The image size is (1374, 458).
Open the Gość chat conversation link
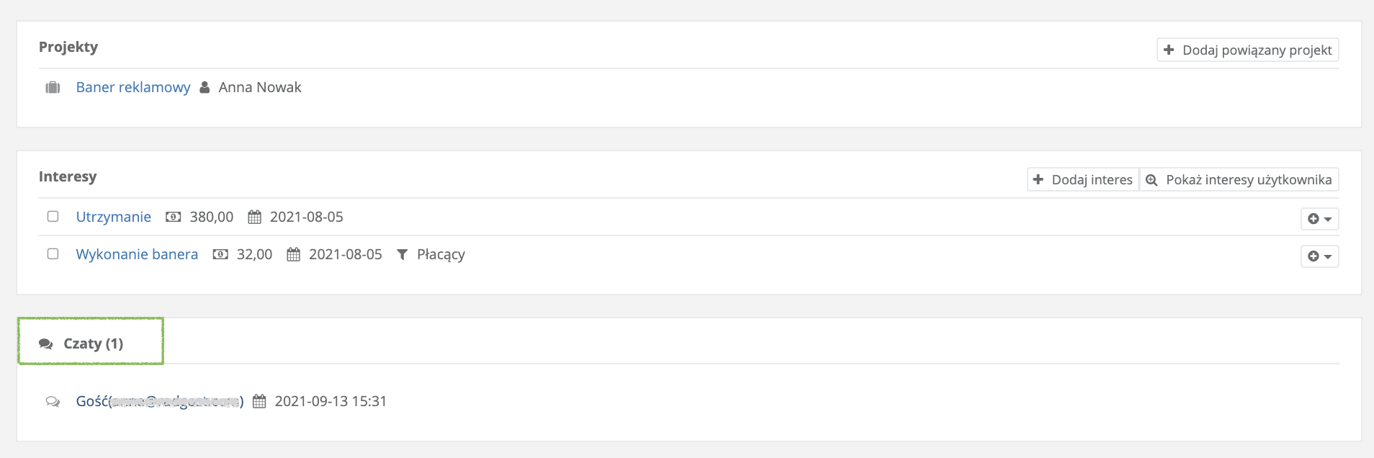(x=160, y=401)
